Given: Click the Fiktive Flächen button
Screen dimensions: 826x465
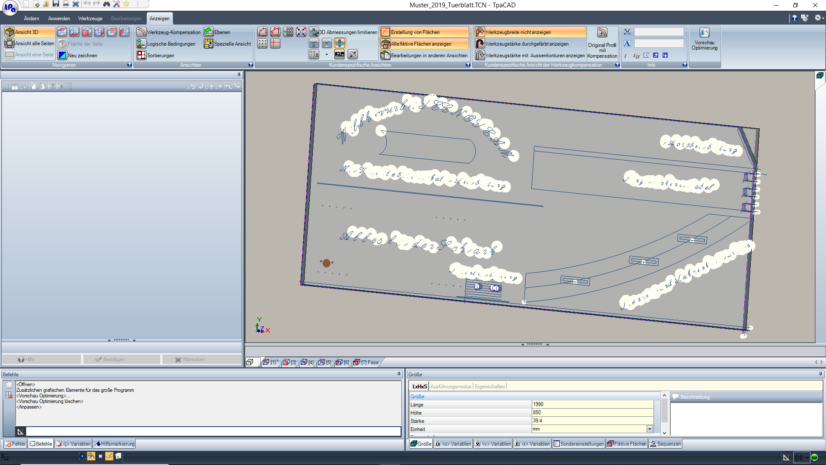Looking at the screenshot, I should 626,443.
